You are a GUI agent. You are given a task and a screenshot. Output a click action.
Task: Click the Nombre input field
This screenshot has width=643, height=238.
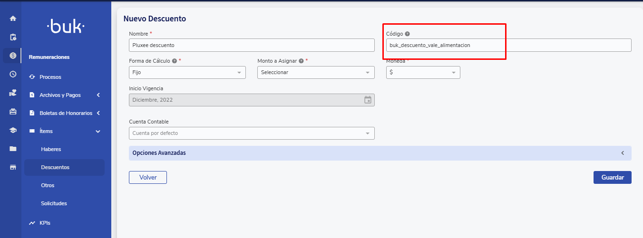coord(252,45)
